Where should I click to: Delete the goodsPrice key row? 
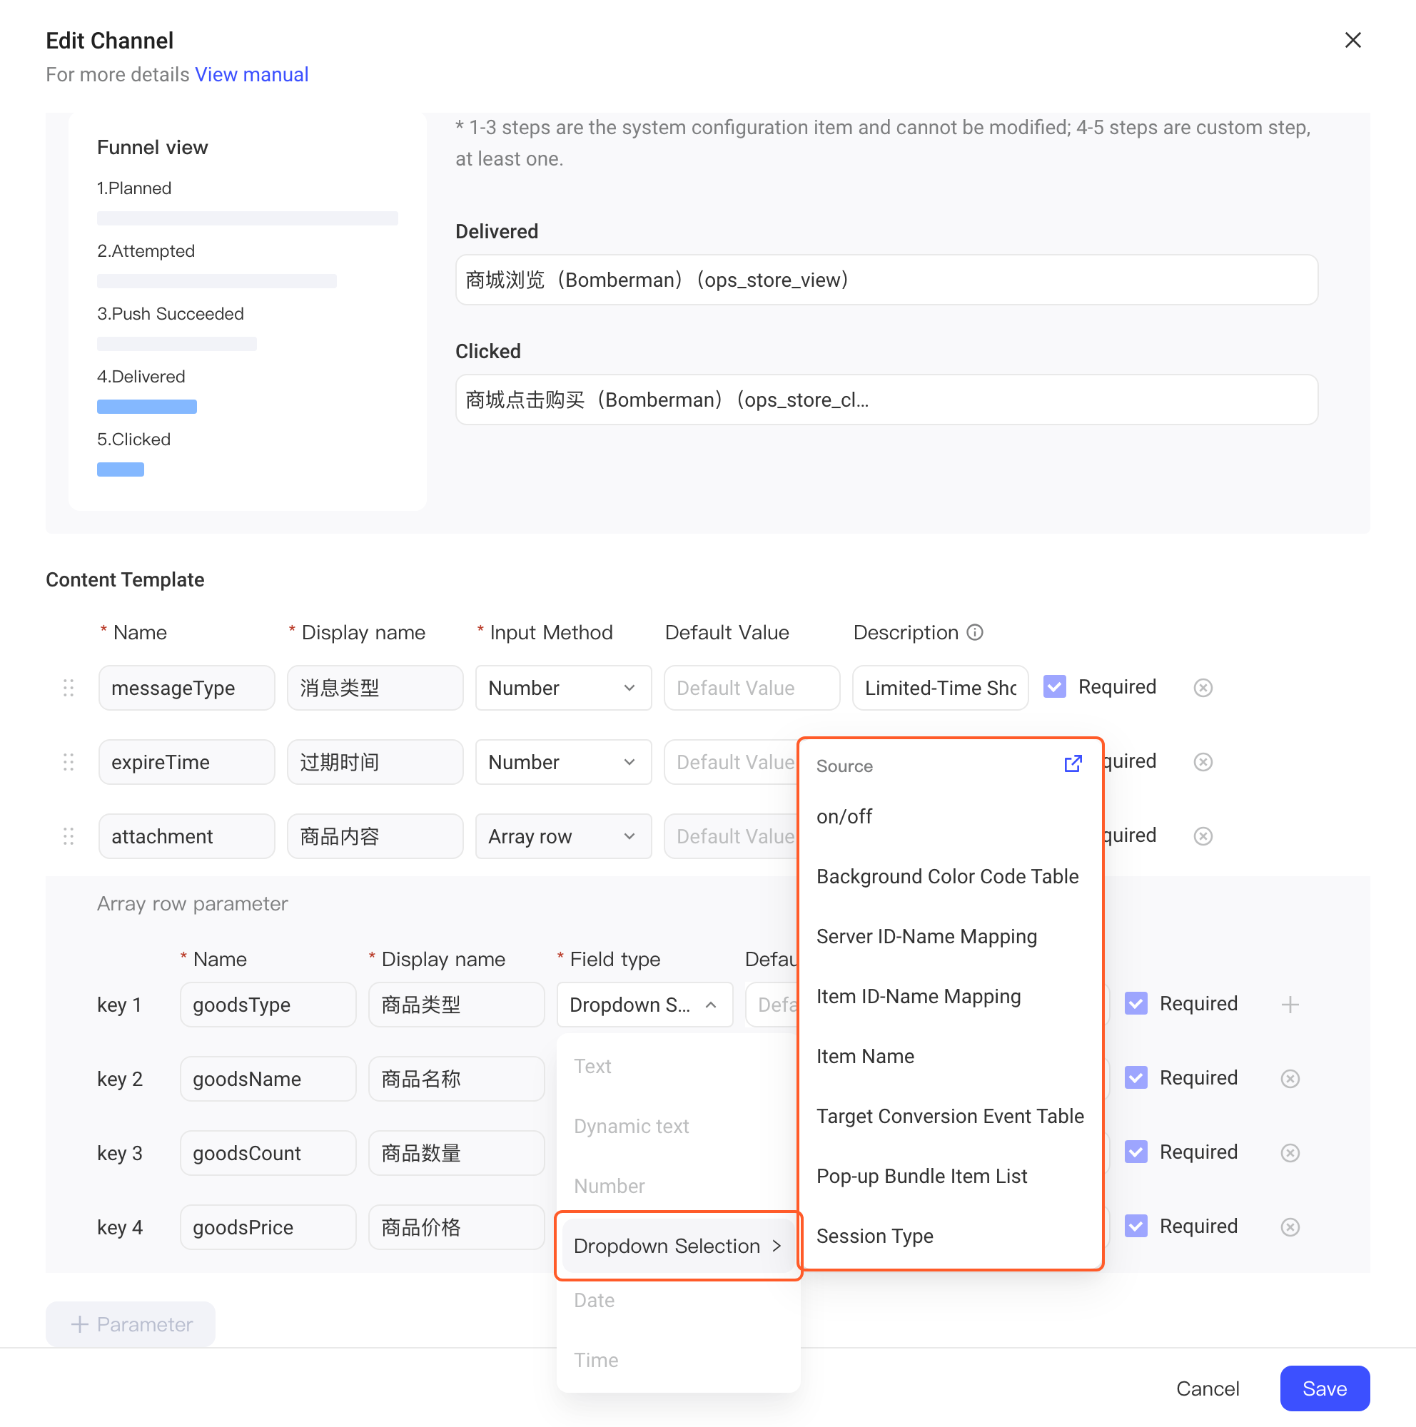[x=1290, y=1227]
